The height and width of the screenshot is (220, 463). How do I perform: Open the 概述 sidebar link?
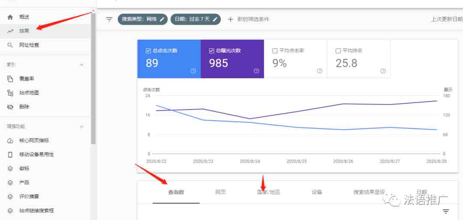coord(24,17)
